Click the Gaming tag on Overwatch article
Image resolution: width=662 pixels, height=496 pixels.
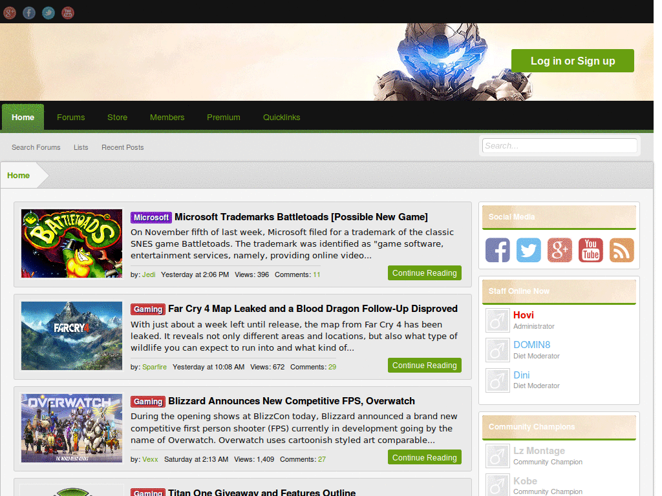pyautogui.click(x=148, y=402)
